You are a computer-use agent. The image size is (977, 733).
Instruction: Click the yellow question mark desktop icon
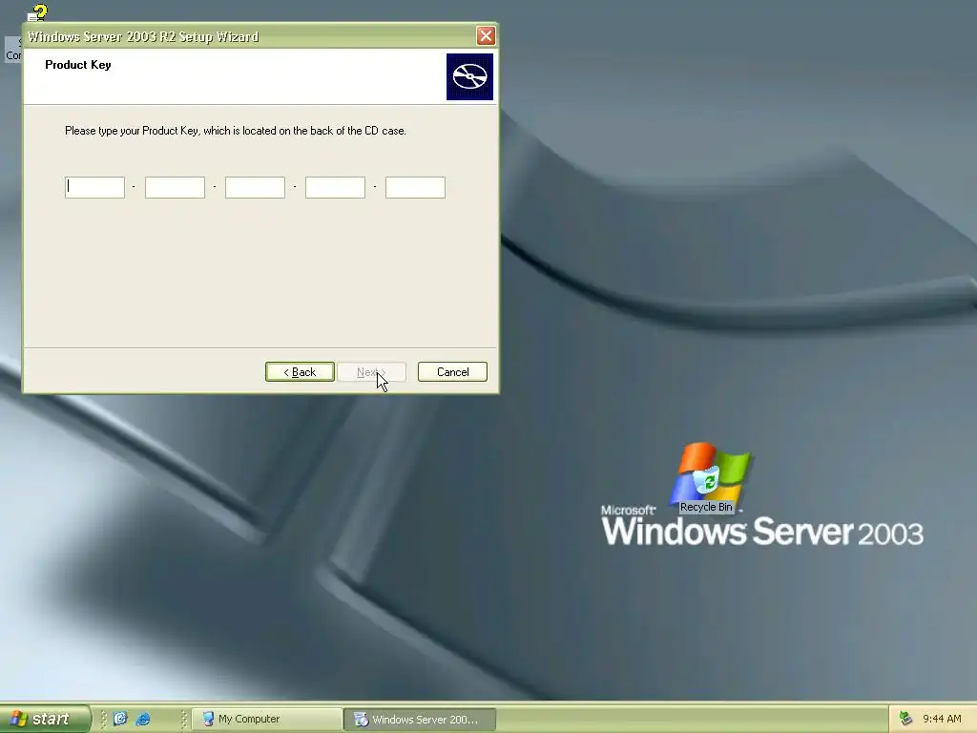point(38,12)
